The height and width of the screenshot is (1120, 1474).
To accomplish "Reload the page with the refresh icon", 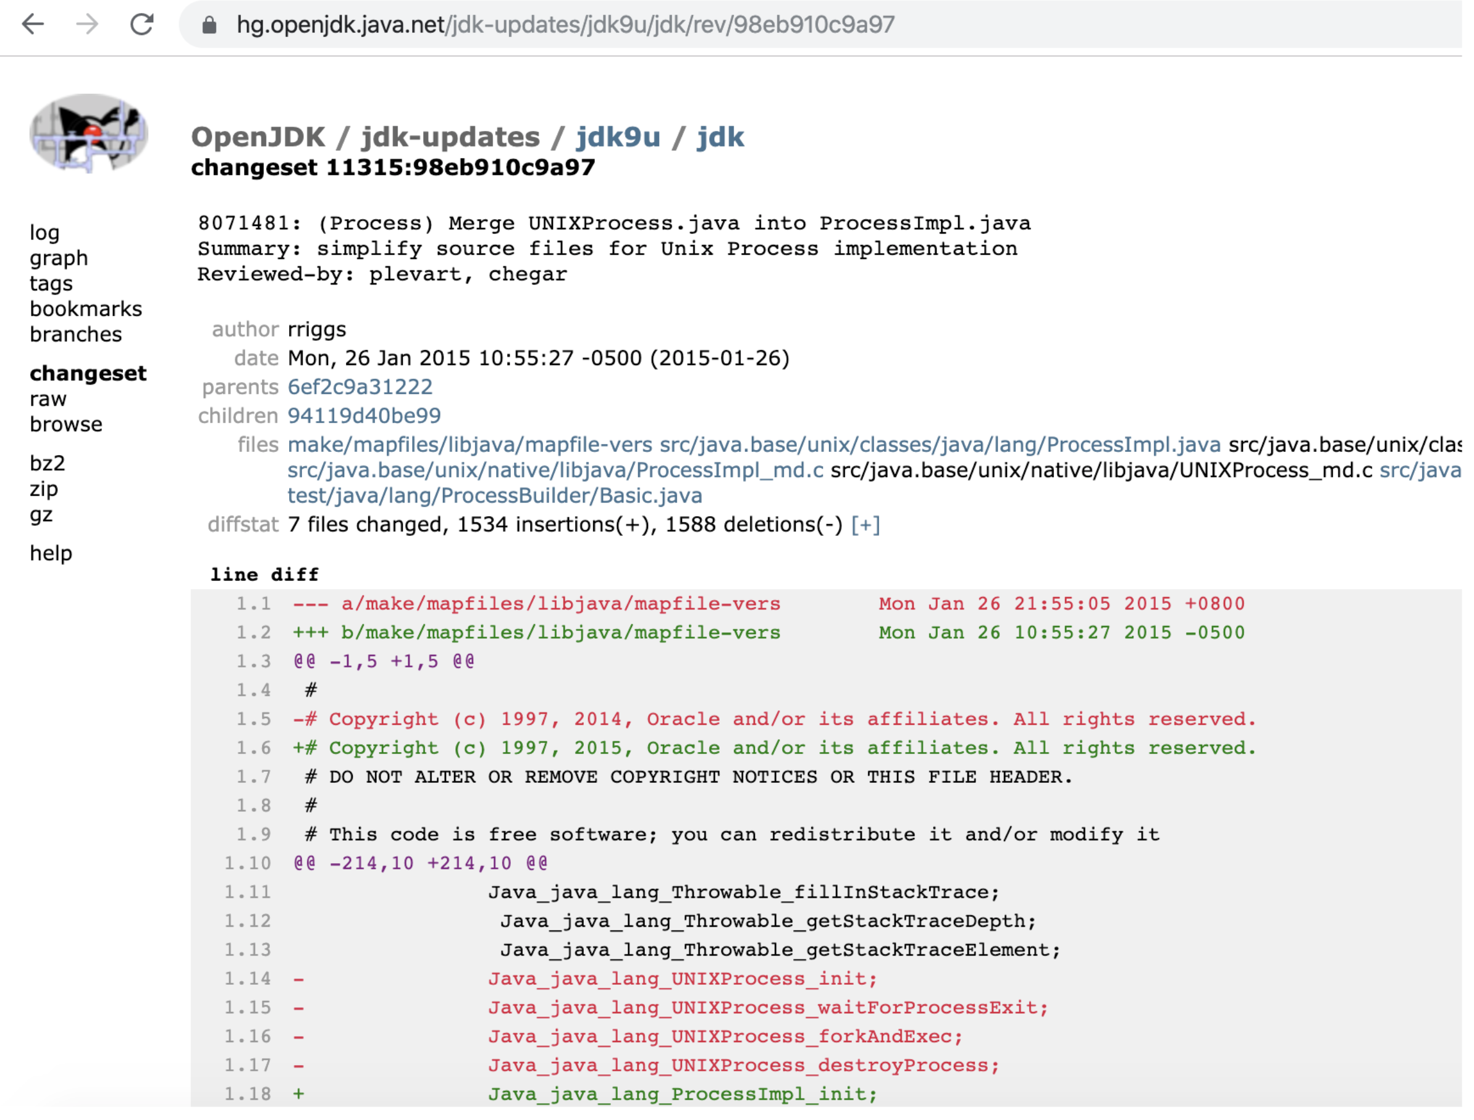I will coord(142,25).
